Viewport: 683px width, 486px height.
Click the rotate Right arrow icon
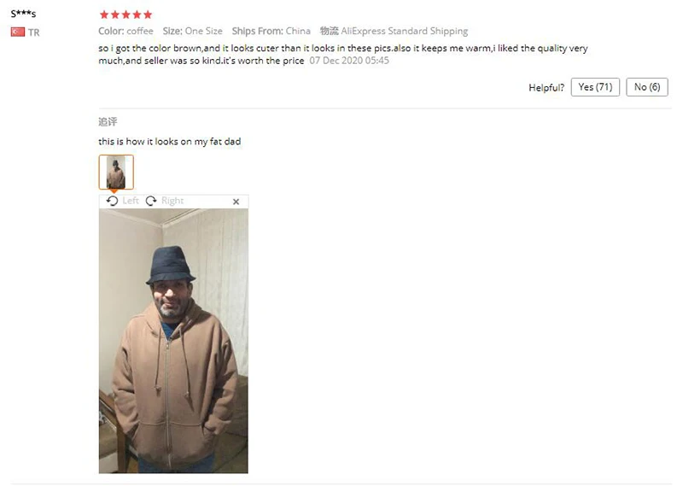[x=151, y=201]
